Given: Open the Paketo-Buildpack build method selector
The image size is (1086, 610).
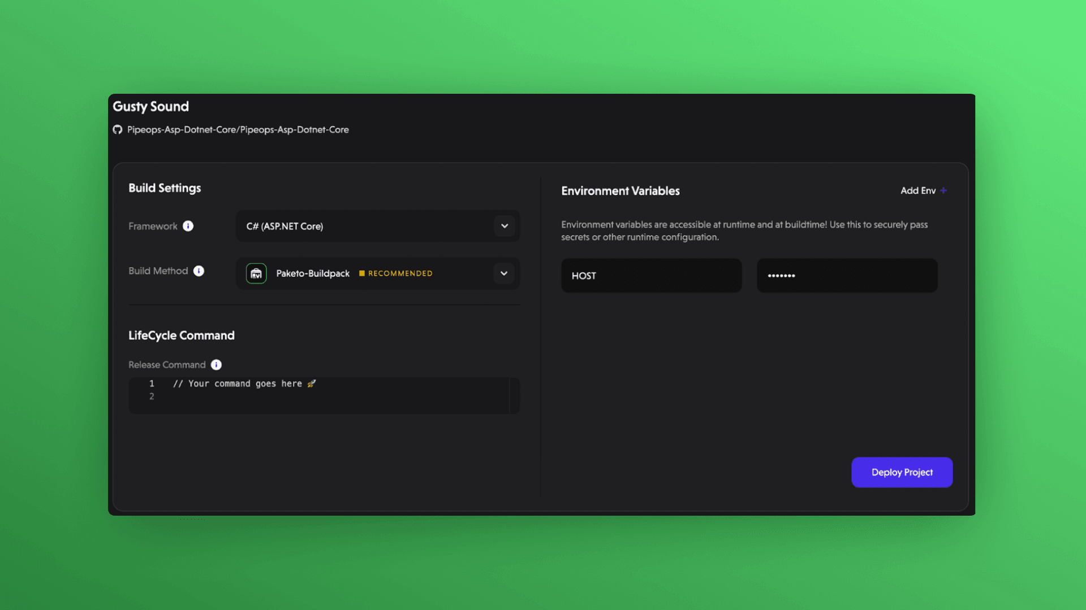Looking at the screenshot, I should point(313,273).
